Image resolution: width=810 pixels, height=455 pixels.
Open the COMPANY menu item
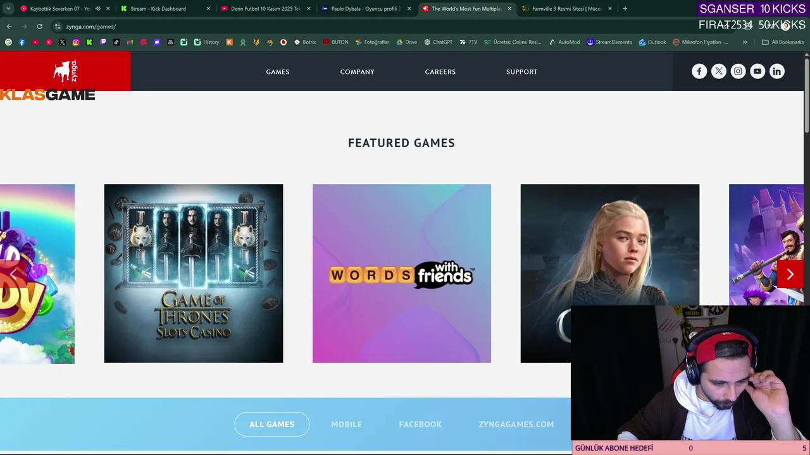coord(358,72)
